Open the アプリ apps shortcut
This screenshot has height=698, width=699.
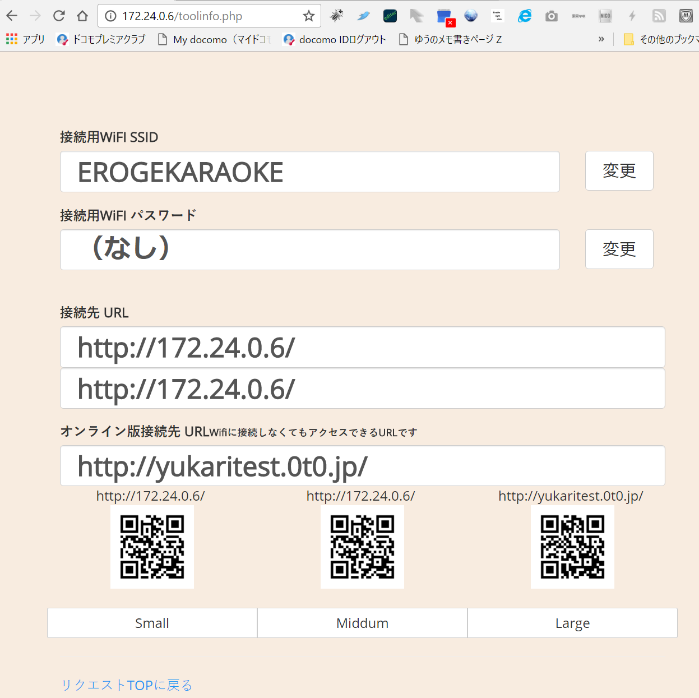pos(25,39)
